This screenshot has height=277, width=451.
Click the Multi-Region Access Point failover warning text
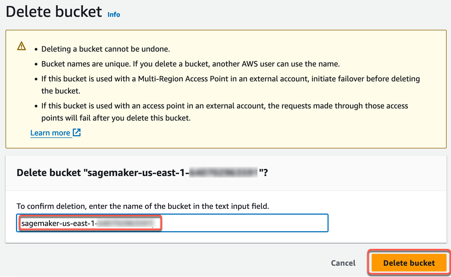(x=230, y=79)
